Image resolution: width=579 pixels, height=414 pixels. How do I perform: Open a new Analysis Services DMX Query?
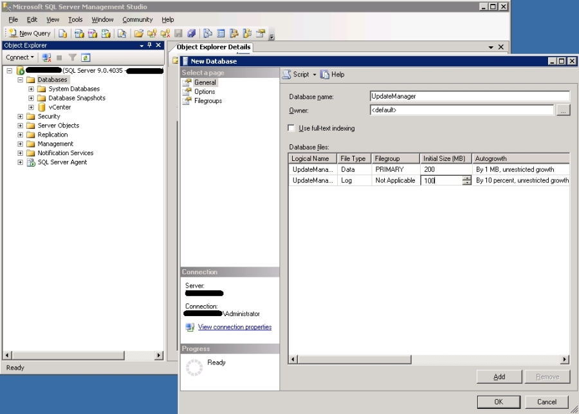pos(92,33)
